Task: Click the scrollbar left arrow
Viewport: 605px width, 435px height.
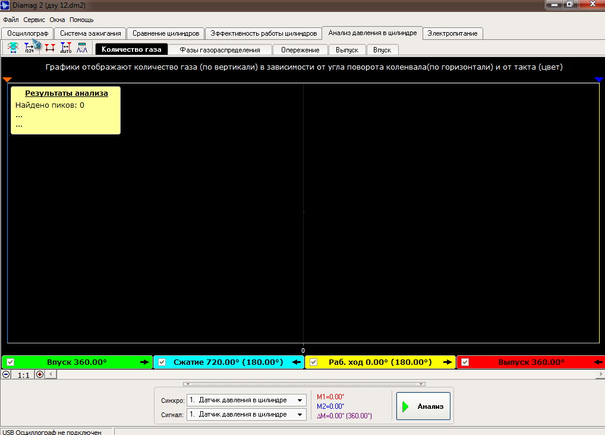Action: click(51, 374)
